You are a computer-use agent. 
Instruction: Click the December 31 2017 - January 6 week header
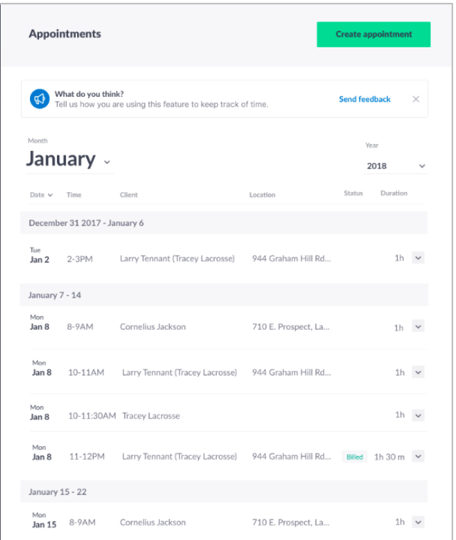[224, 223]
